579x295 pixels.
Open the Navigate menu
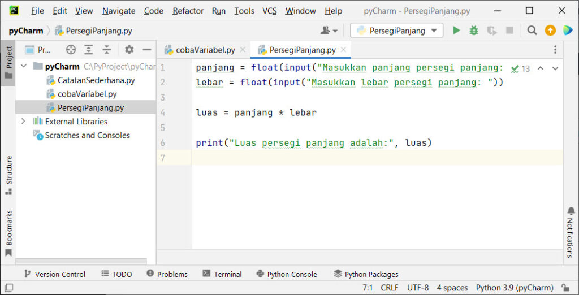point(119,11)
